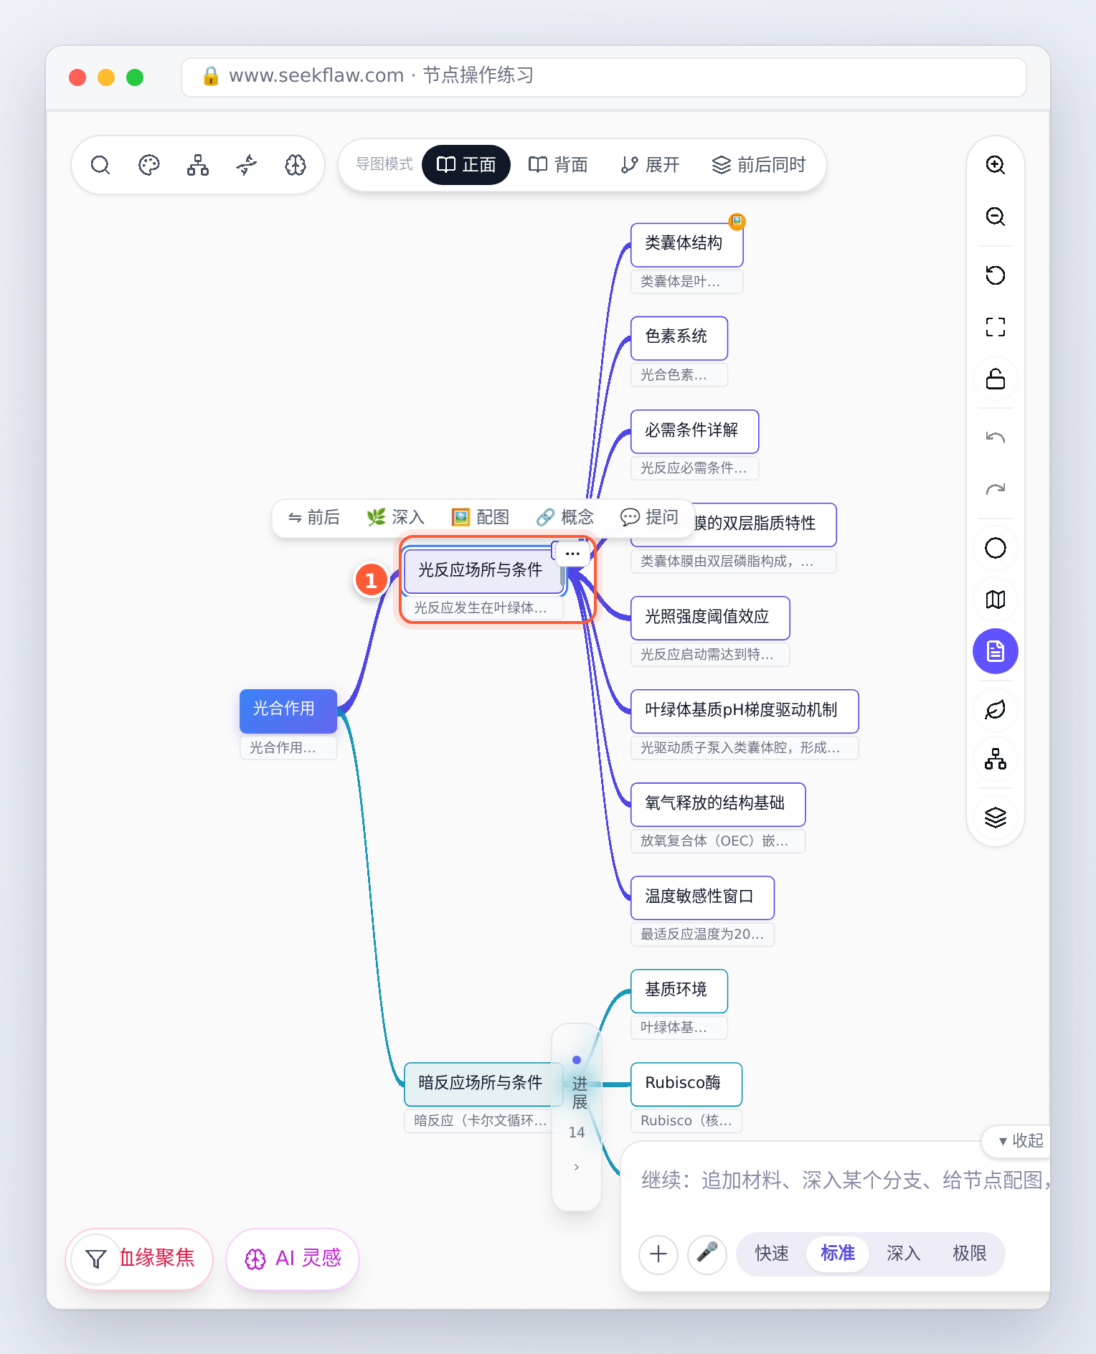Click the 前后 action in the node toolbar

coord(314,517)
